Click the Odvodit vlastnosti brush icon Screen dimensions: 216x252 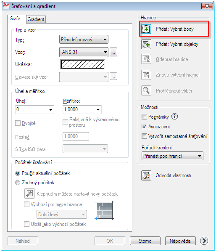(146, 175)
